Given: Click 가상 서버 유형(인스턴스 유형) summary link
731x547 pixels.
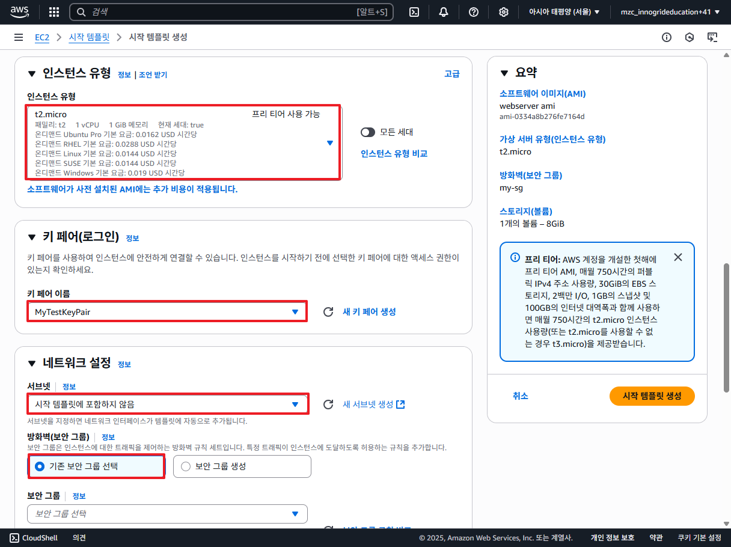Looking at the screenshot, I should [552, 139].
